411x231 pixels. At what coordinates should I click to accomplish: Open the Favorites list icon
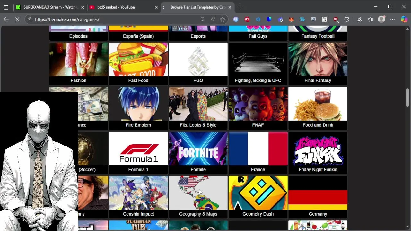click(x=371, y=19)
